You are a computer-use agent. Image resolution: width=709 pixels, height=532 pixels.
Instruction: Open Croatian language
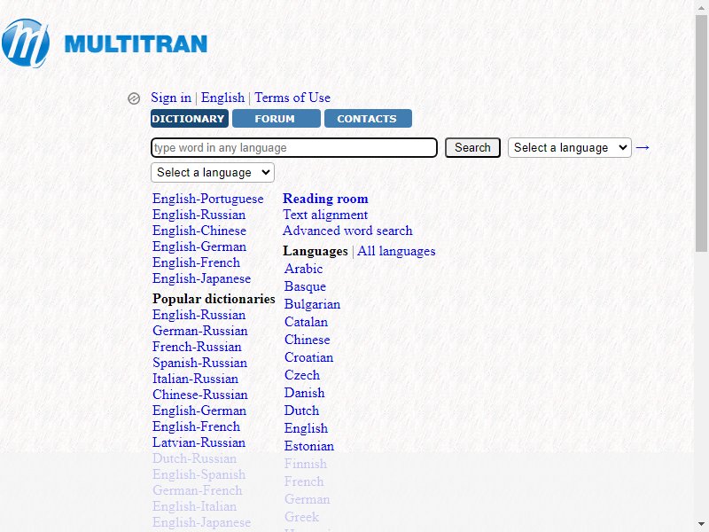(308, 357)
